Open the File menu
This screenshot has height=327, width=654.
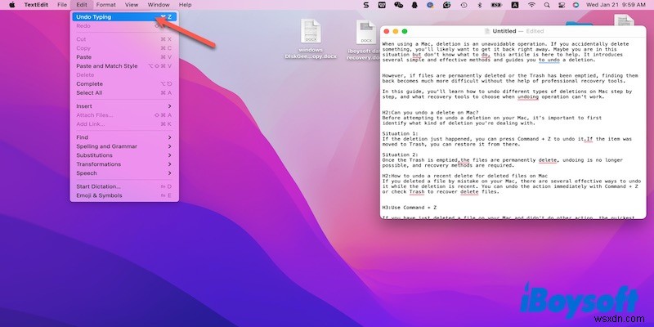[x=62, y=5]
